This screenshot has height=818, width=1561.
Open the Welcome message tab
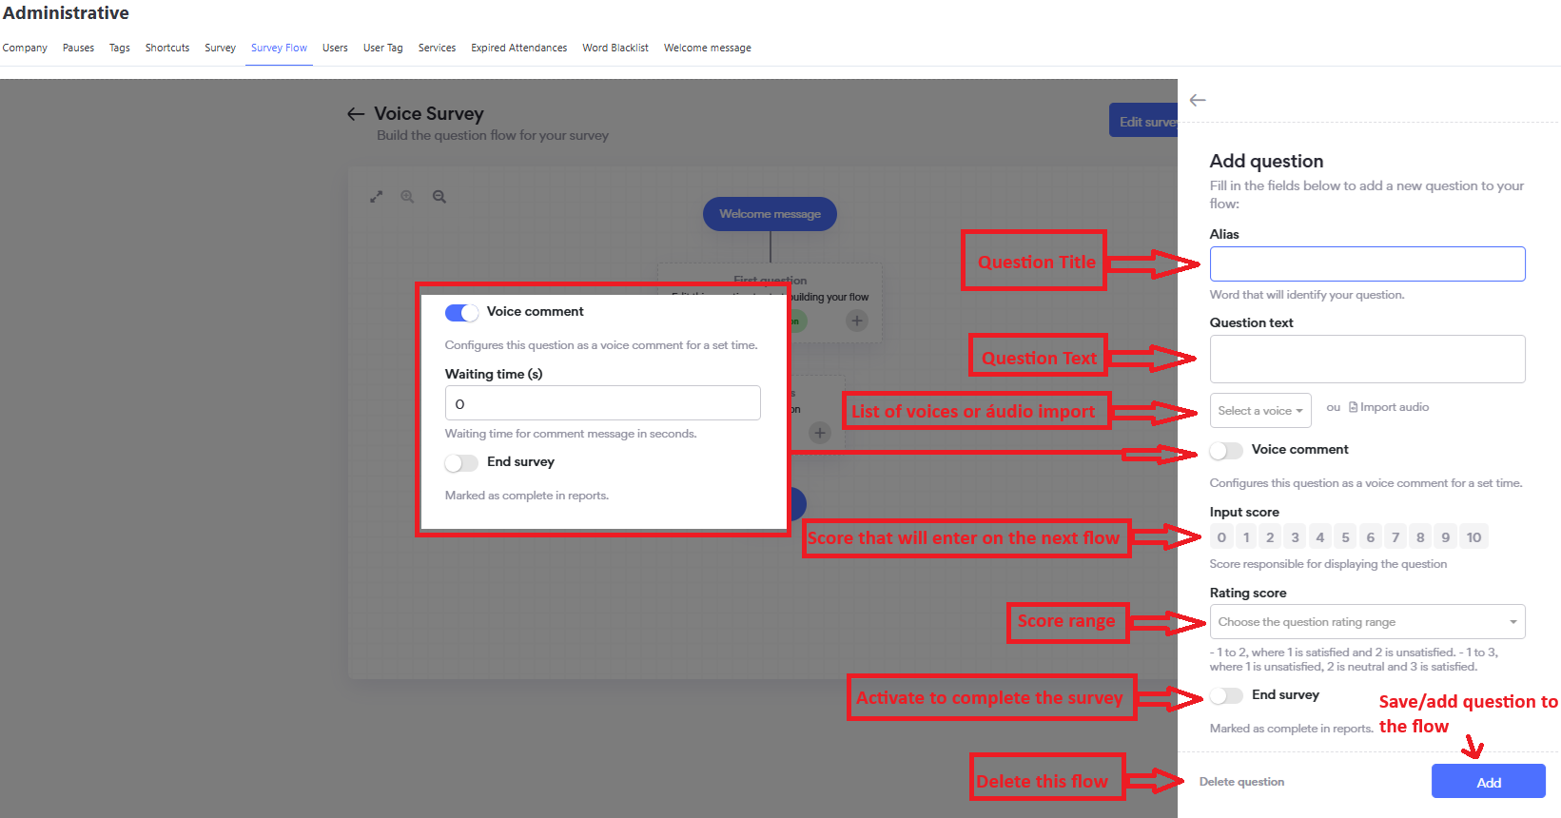pos(708,48)
